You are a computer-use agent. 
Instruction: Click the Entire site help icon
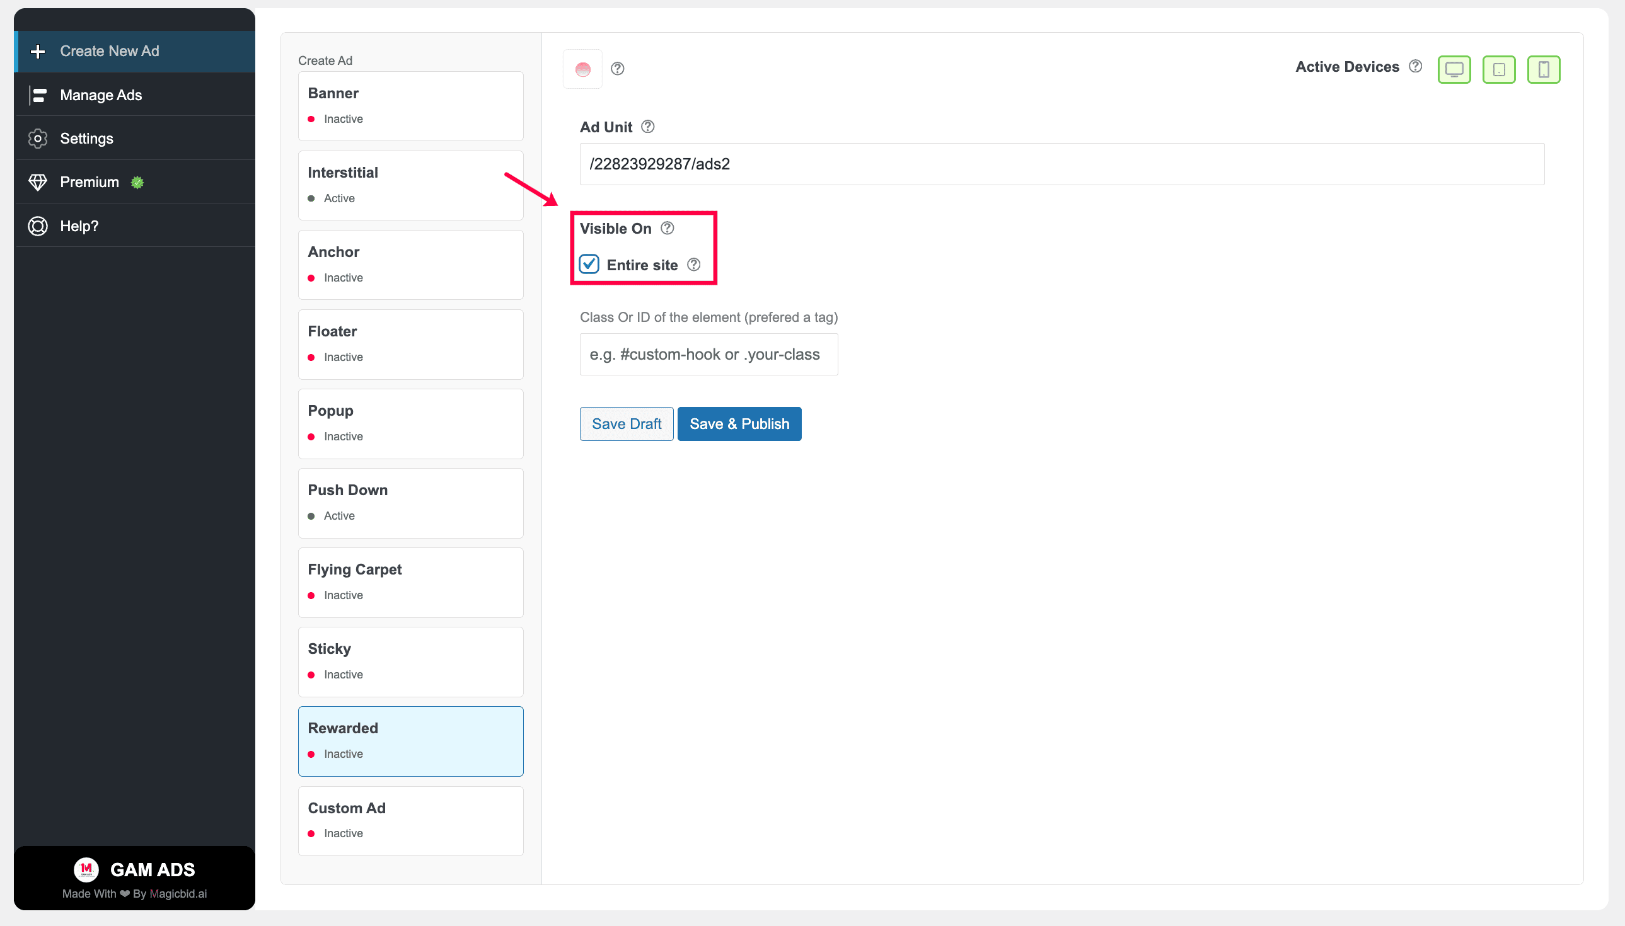click(x=693, y=265)
